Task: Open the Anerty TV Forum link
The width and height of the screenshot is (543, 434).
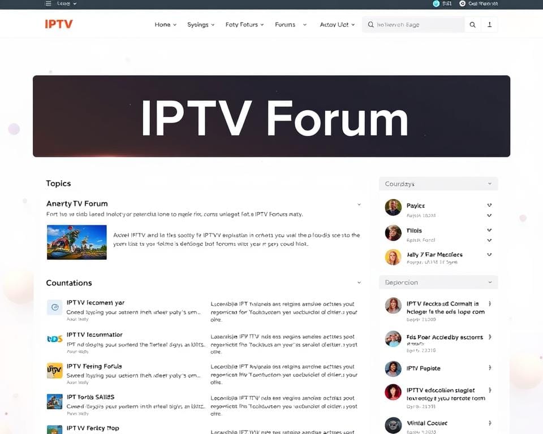Action: [77, 203]
